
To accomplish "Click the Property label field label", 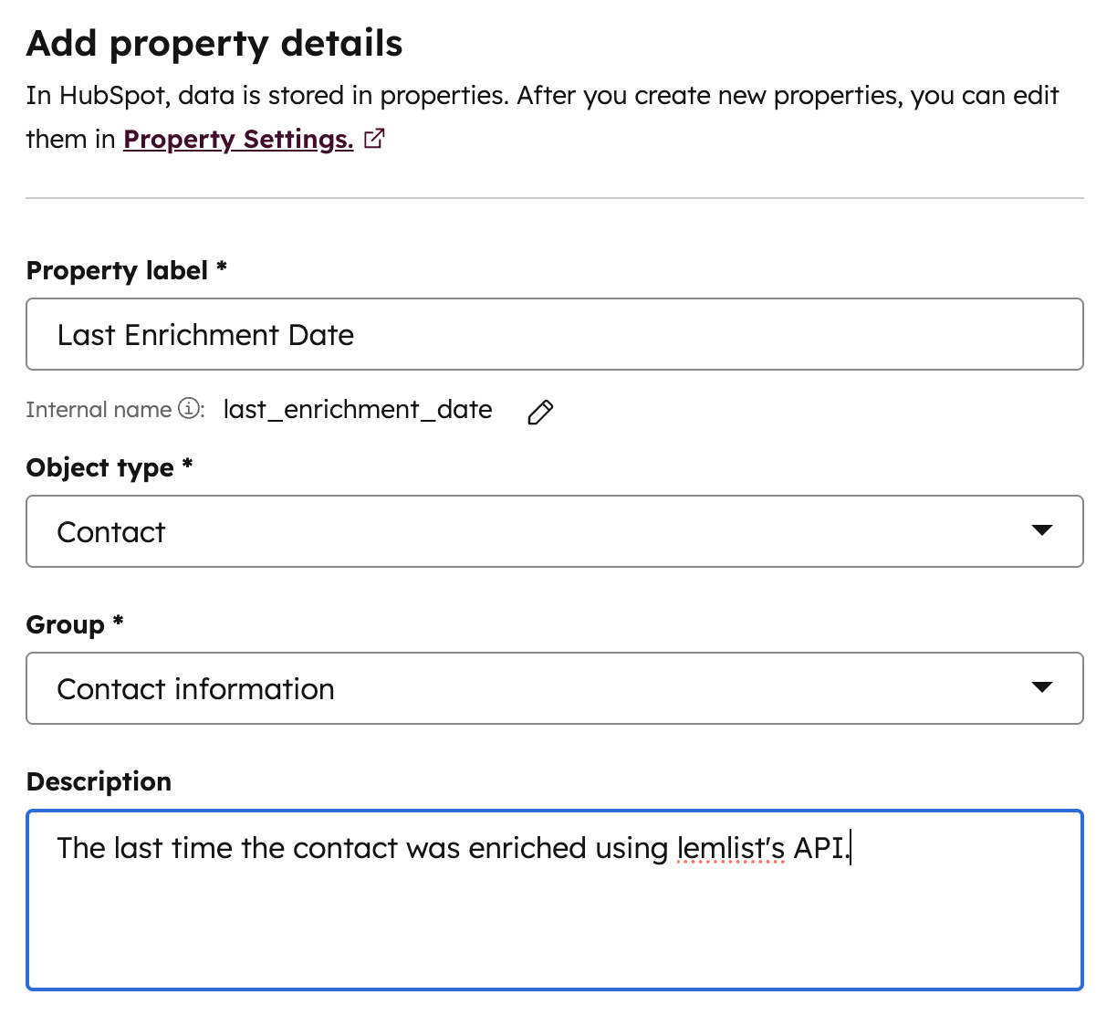I will (126, 270).
